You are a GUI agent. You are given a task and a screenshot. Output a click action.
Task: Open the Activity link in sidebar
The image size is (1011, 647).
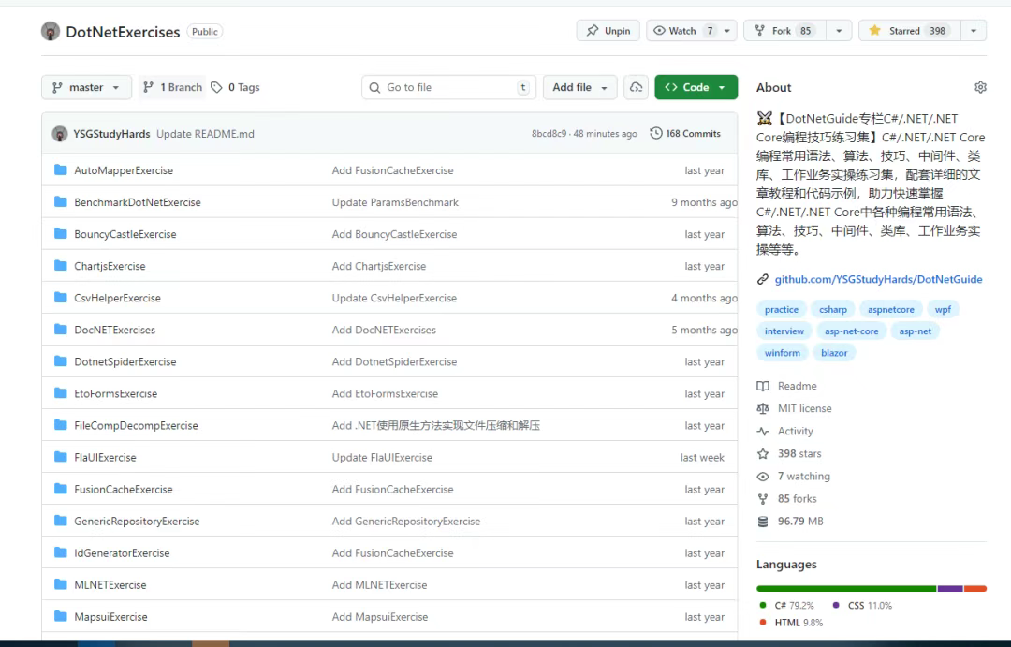[795, 431]
